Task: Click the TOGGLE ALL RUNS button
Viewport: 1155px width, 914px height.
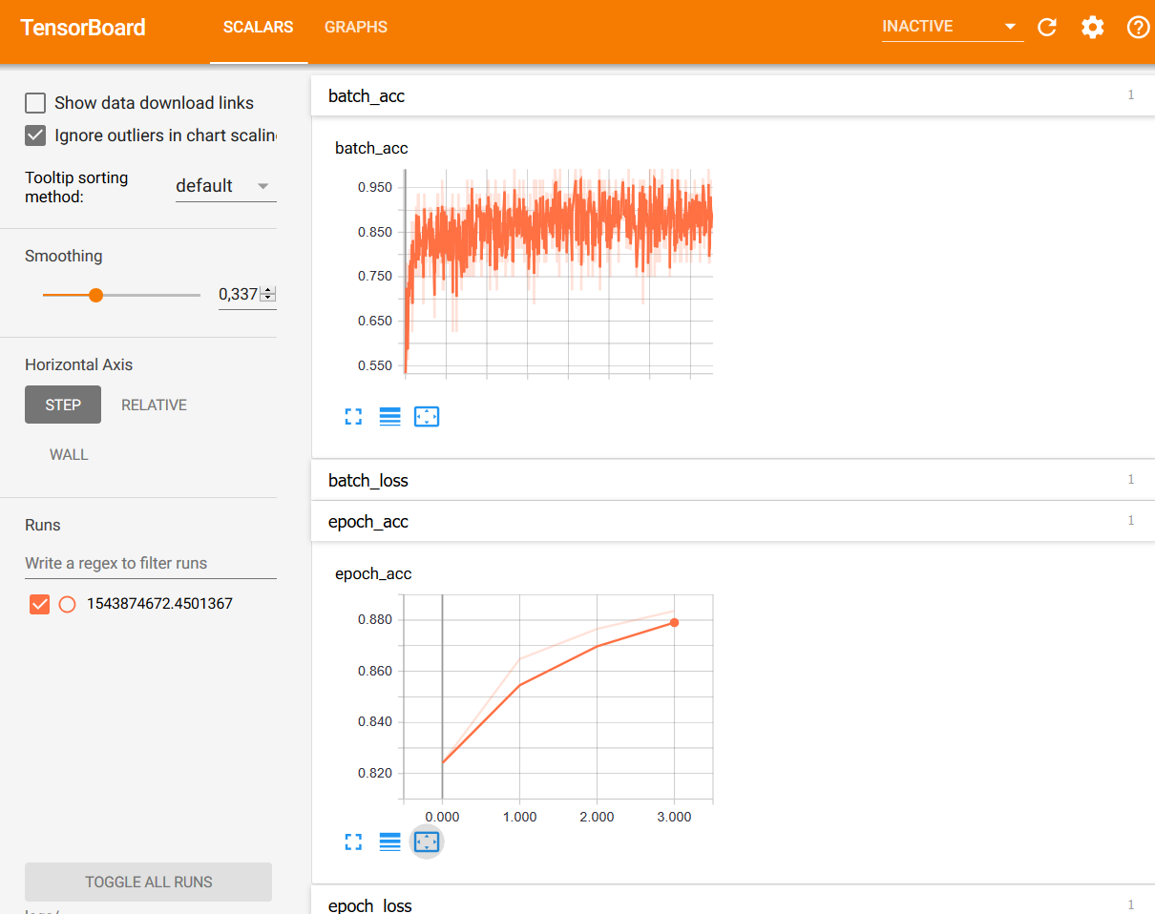Action: point(148,882)
